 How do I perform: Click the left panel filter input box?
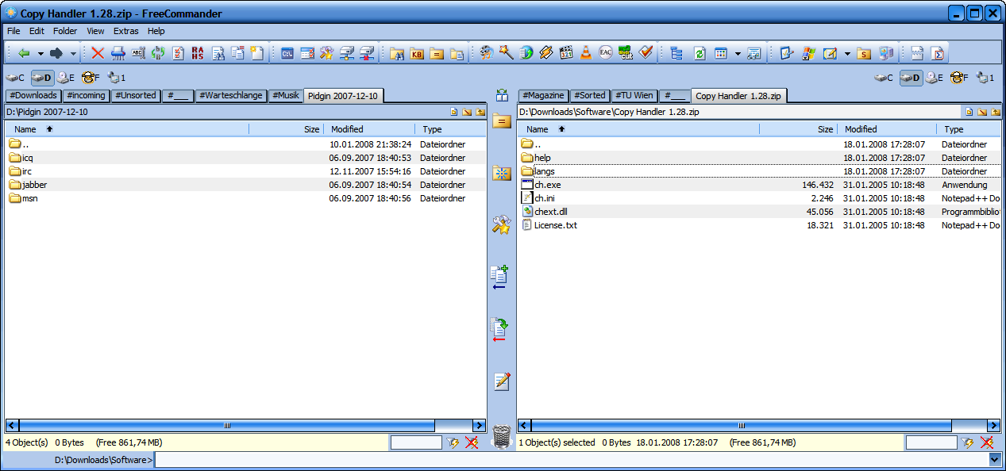click(416, 442)
